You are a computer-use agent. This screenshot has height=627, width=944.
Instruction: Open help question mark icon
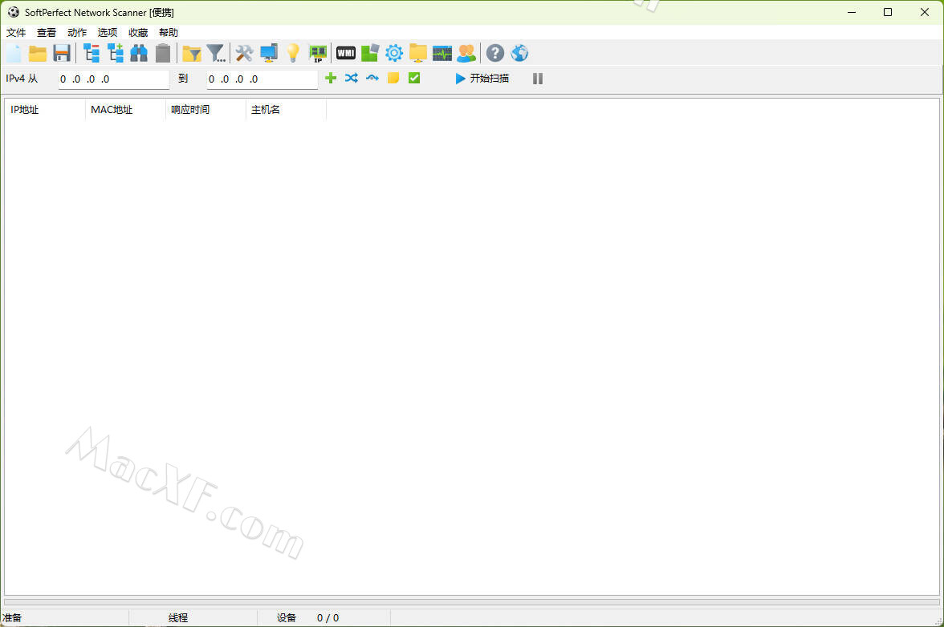tap(494, 54)
